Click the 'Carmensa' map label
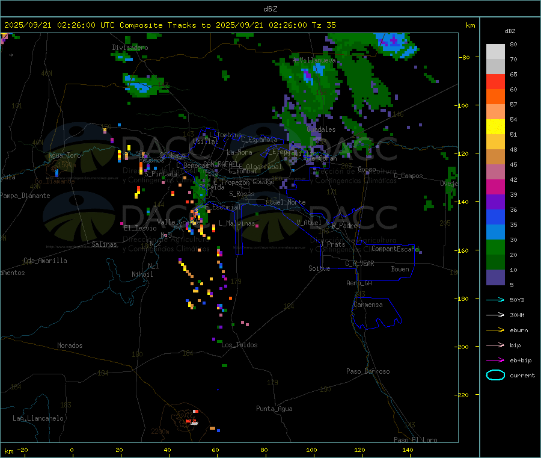The image size is (541, 458). click(368, 305)
